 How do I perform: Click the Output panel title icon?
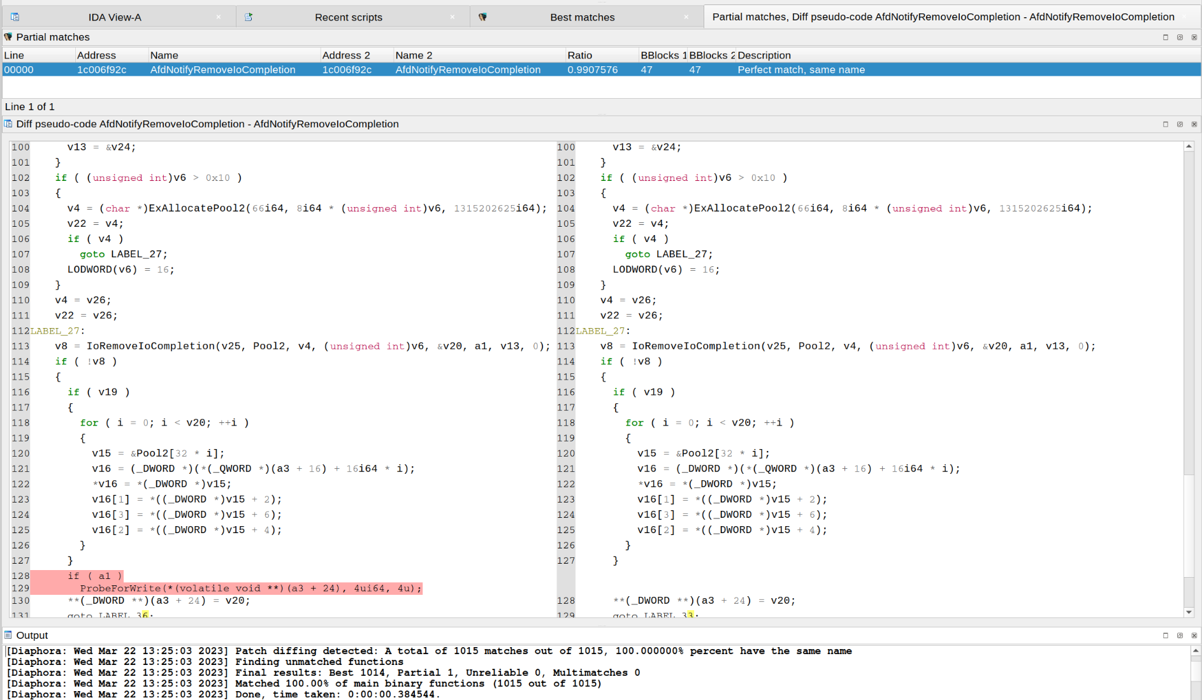pos(8,635)
